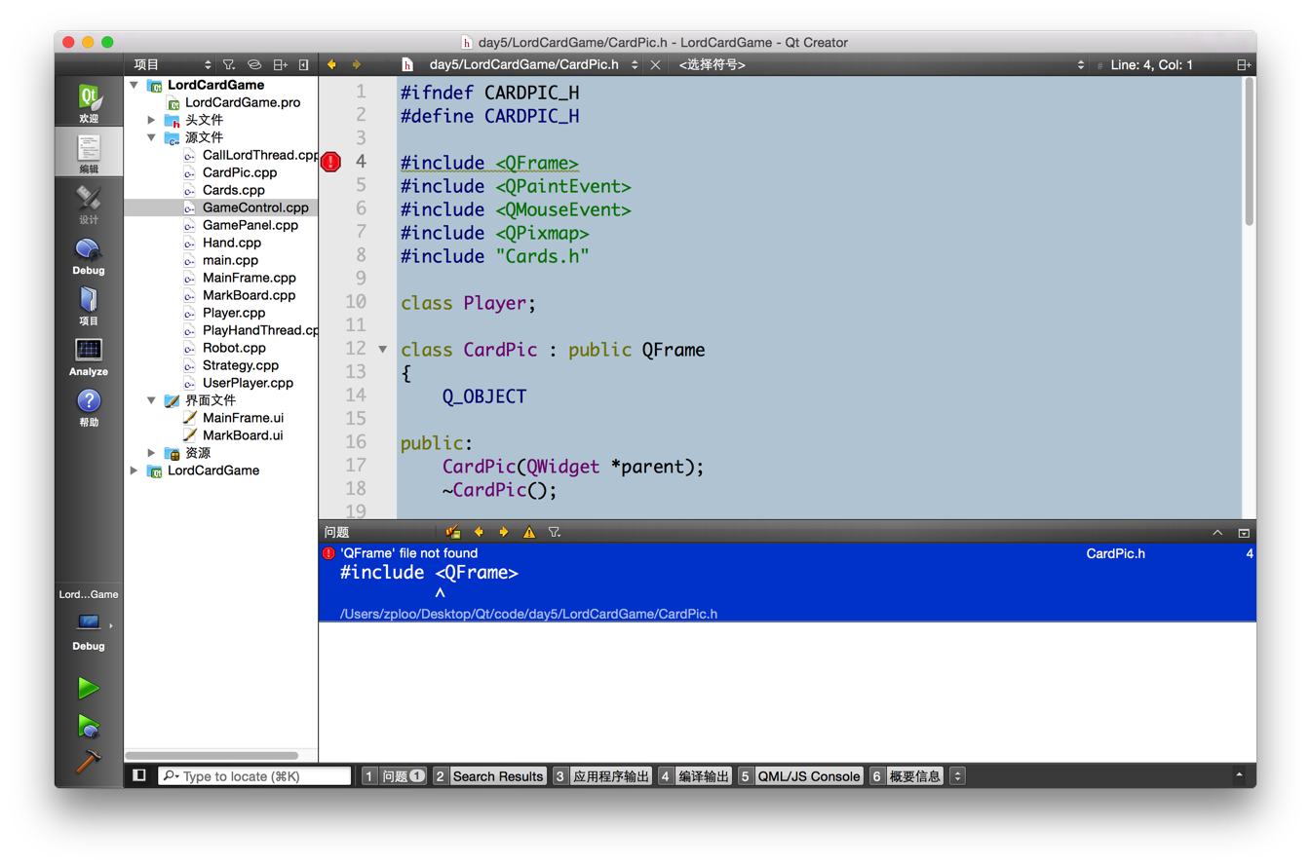Expand the 头文件 headers folder
Image resolution: width=1311 pixels, height=866 pixels.
(151, 120)
